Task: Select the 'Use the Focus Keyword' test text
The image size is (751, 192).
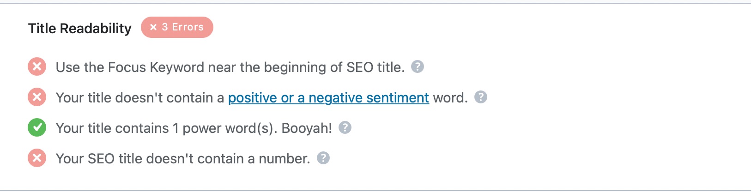Action: point(230,67)
